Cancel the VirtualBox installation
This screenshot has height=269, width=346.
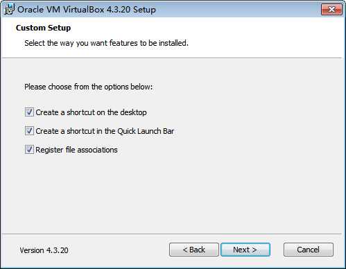[x=309, y=250]
